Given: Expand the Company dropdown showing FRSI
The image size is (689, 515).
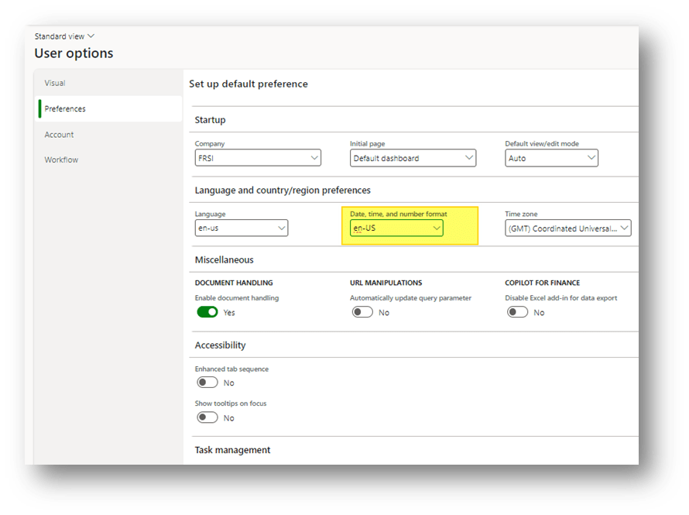Looking at the screenshot, I should coord(258,158).
